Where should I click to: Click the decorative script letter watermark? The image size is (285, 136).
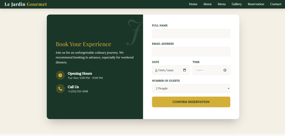134,33
